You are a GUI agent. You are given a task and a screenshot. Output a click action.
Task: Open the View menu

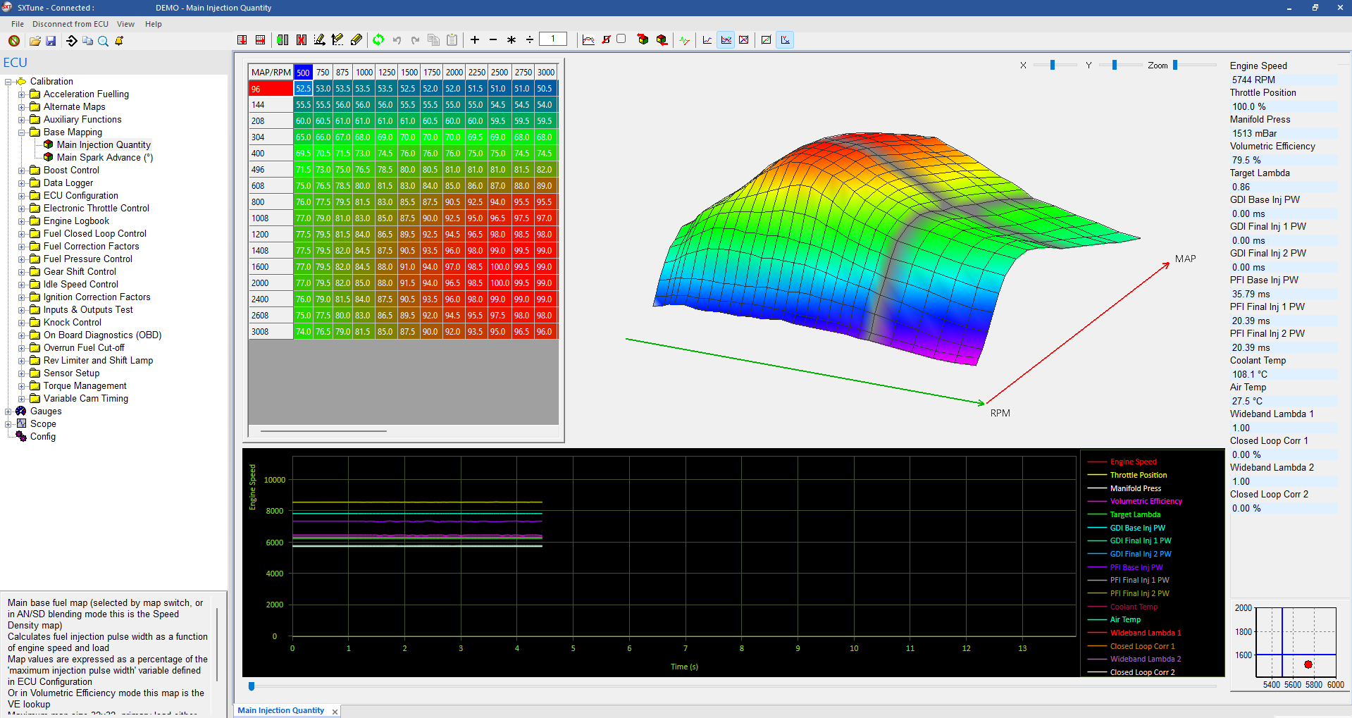pos(125,24)
